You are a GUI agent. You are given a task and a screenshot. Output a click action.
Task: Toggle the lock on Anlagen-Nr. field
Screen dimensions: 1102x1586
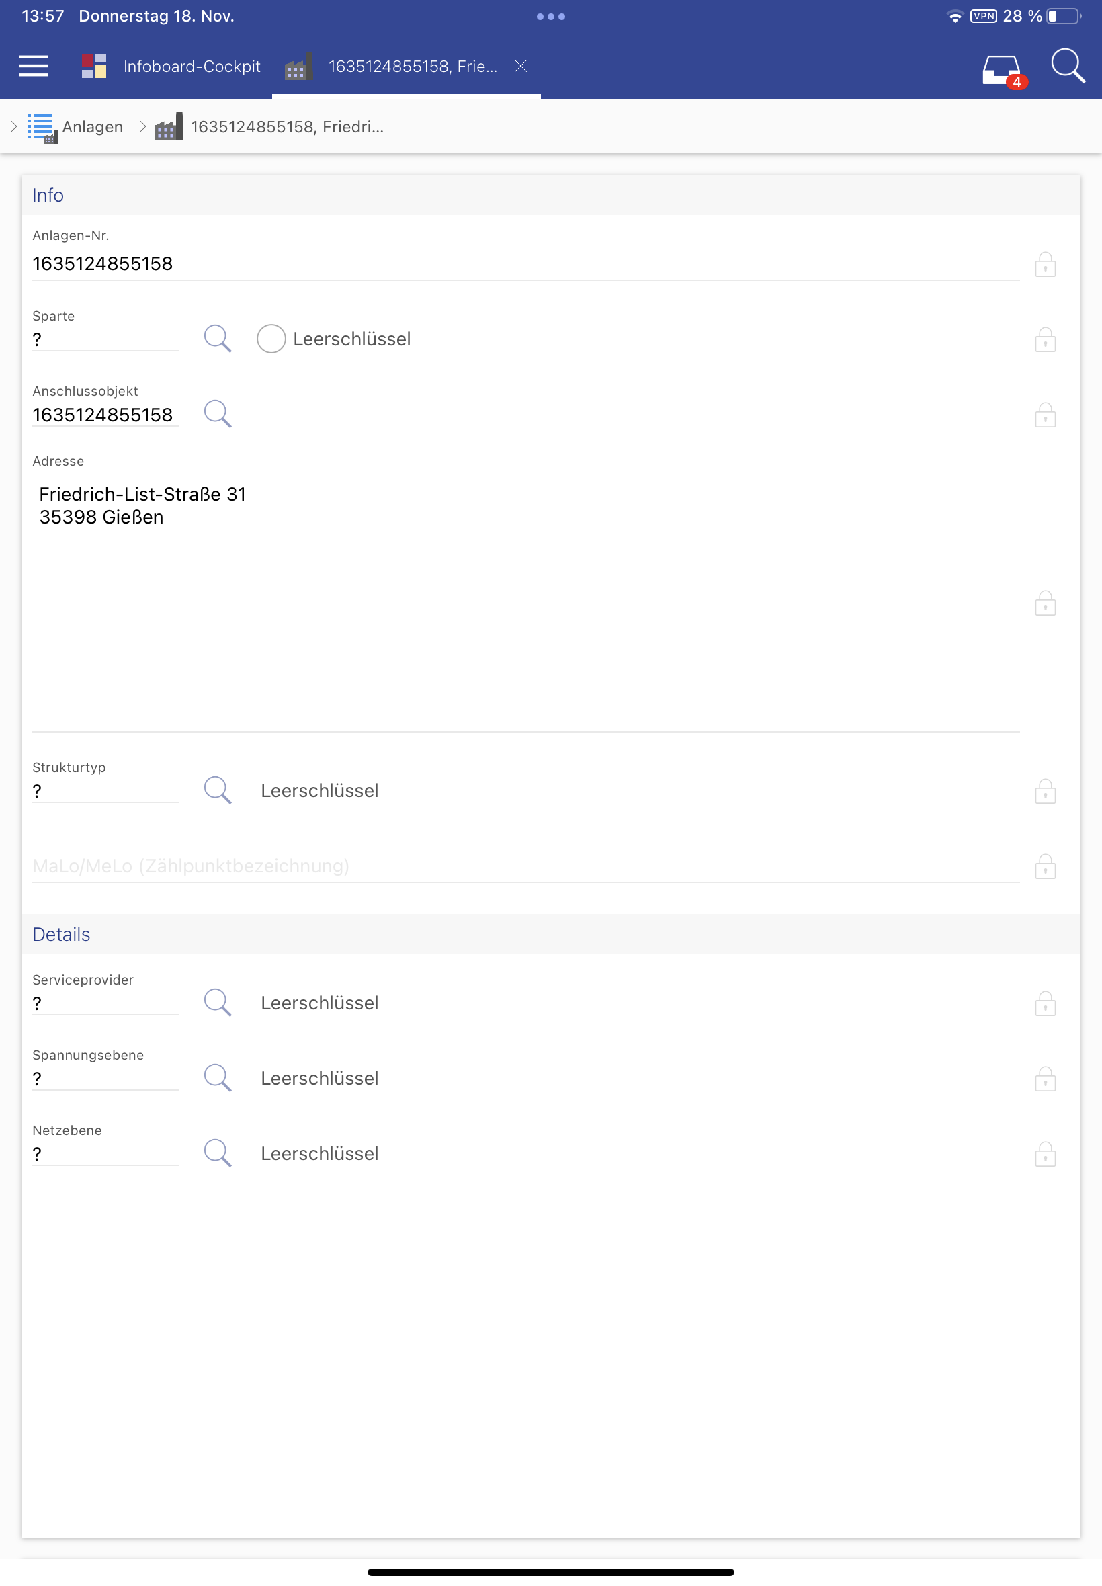coord(1045,265)
